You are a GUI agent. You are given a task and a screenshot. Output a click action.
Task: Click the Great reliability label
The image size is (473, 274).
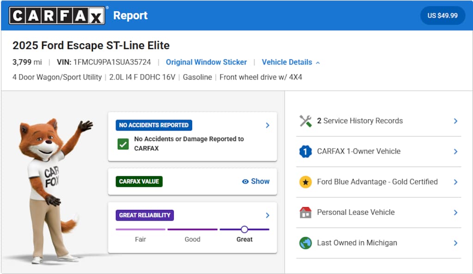pos(244,239)
